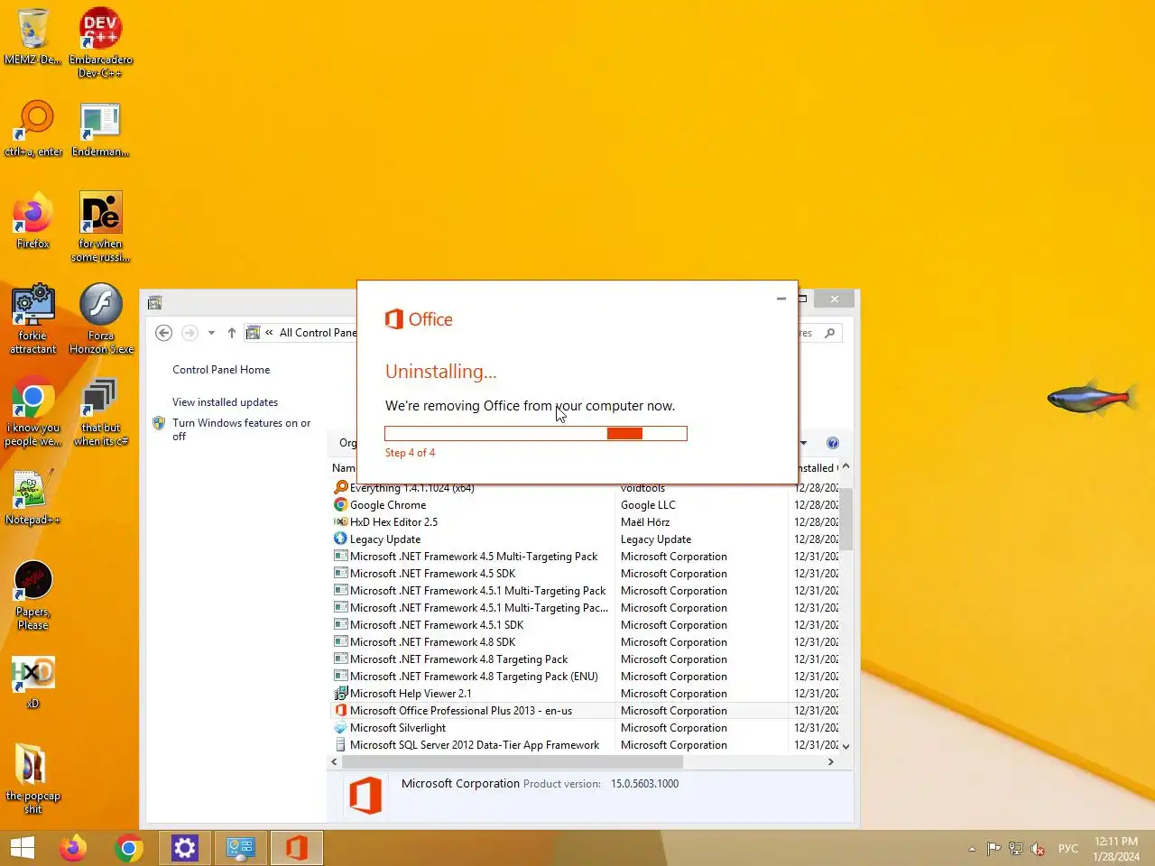Select HxD Hex Editor 2.5 row

pyautogui.click(x=393, y=522)
